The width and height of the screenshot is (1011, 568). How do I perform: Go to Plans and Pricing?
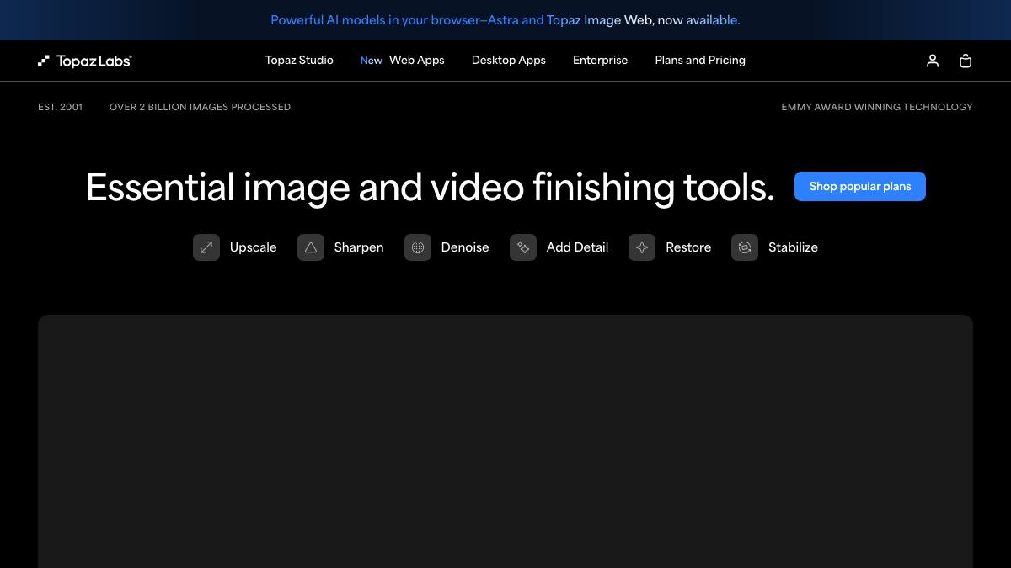(700, 61)
